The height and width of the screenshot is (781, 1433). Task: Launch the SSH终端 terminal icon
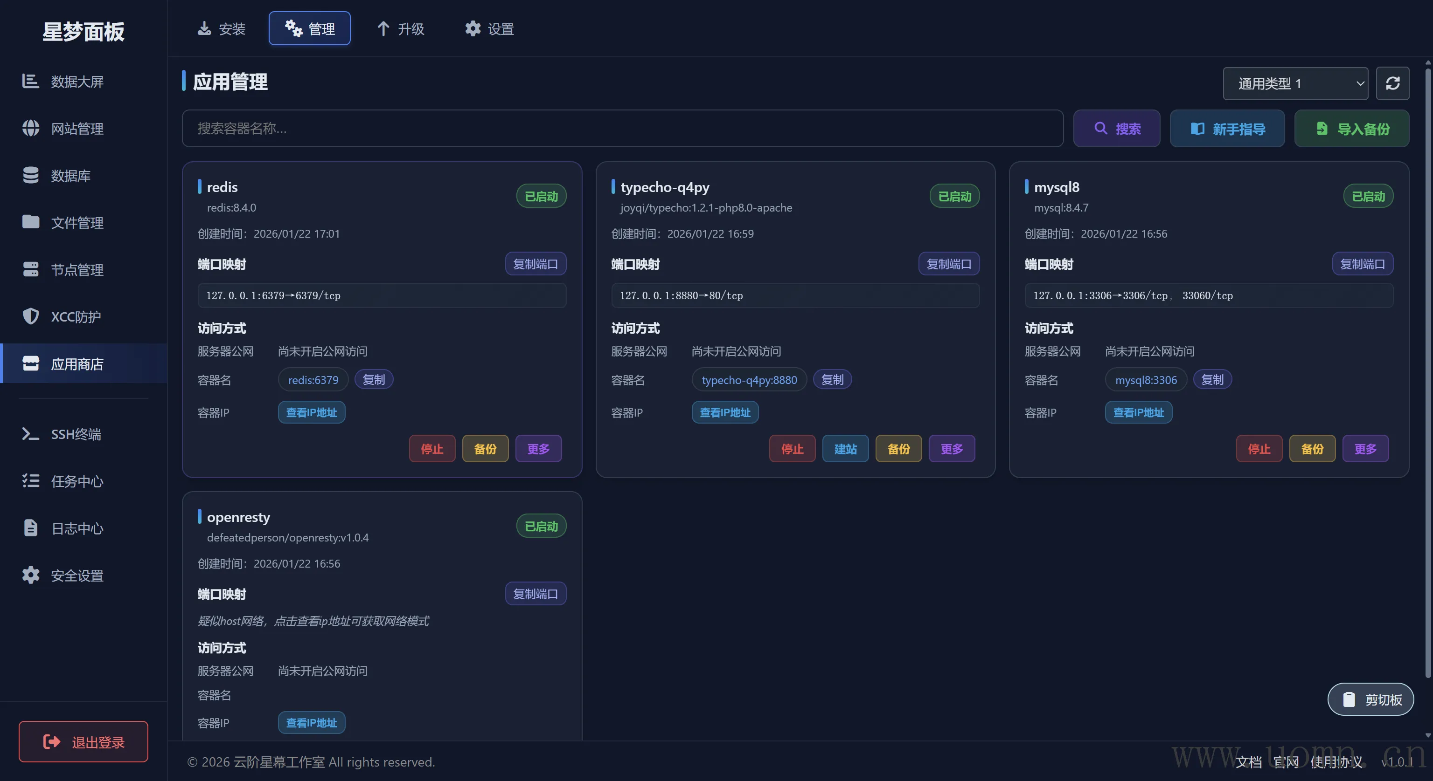pos(31,434)
